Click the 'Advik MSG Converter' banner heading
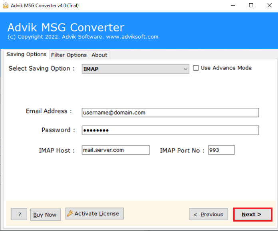Image resolution: width=278 pixels, height=231 pixels. coord(66,28)
